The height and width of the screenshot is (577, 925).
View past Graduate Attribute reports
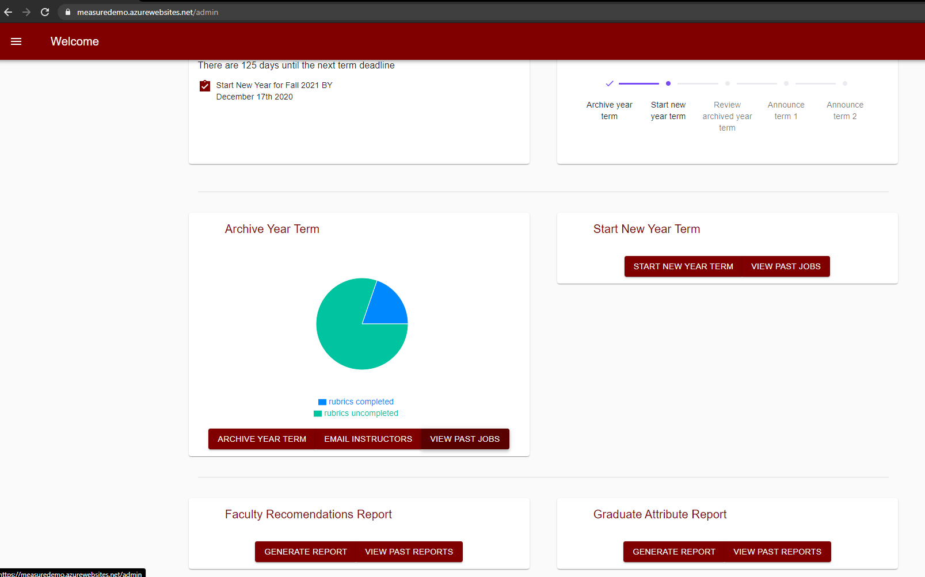coord(778,552)
